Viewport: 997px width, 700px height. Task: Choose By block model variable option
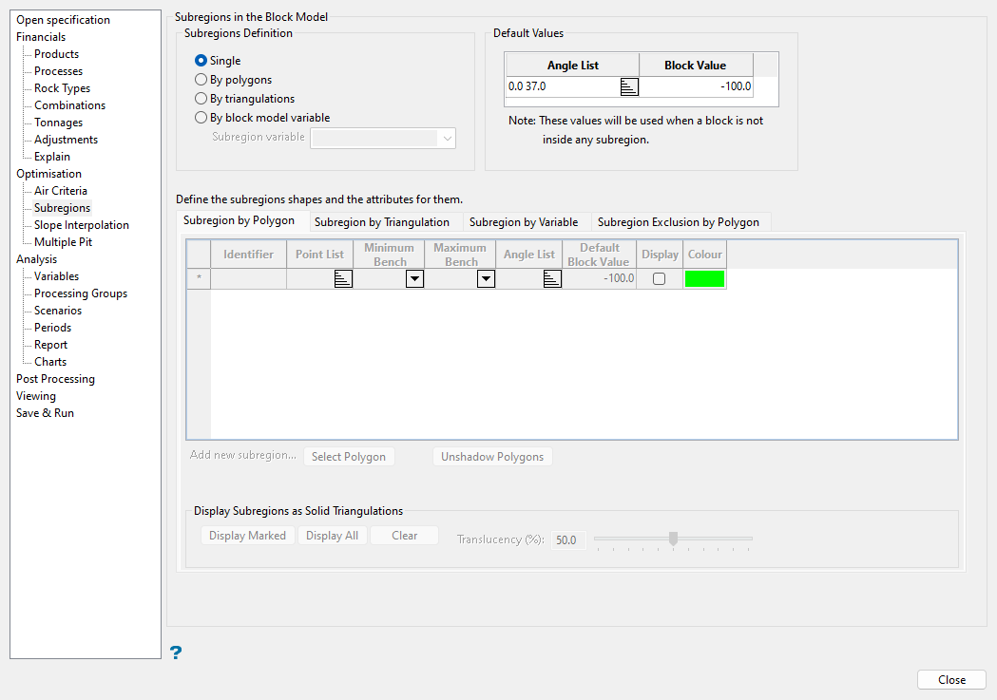[x=201, y=118]
